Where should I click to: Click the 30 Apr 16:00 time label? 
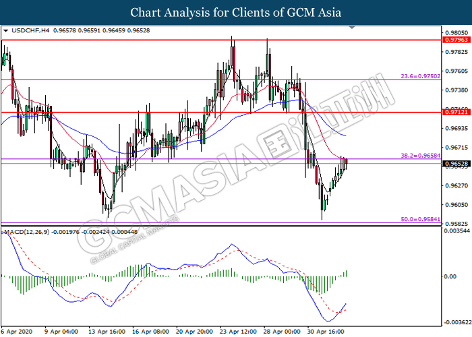point(326,332)
